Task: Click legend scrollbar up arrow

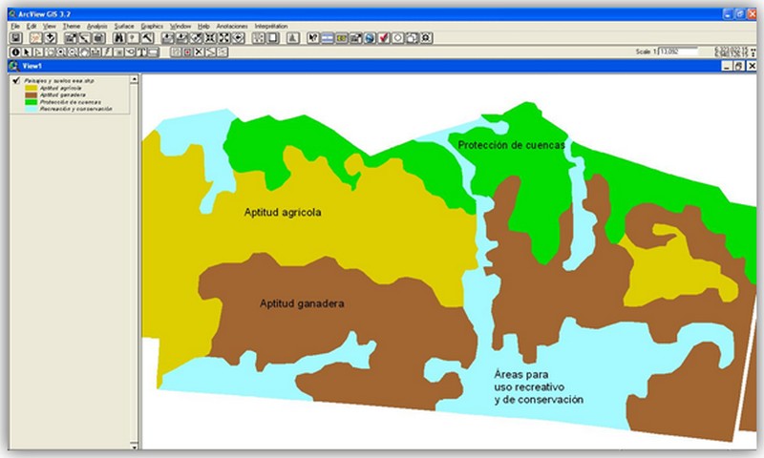Action: [134, 80]
